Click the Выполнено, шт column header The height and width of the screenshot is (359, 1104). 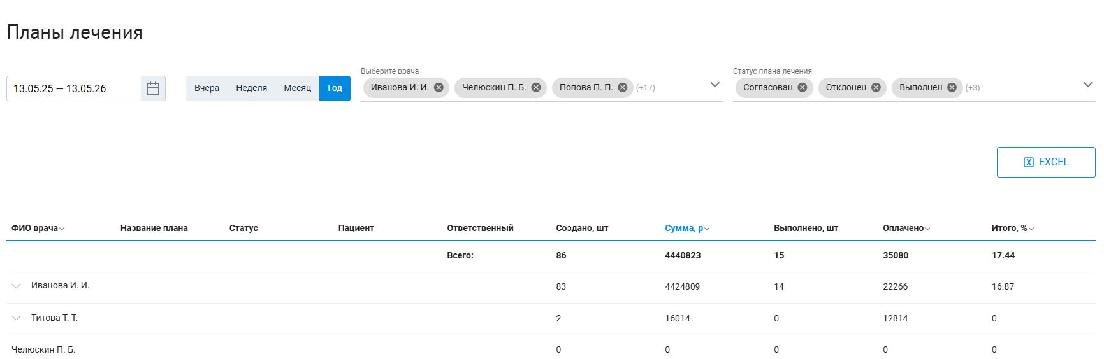point(806,228)
